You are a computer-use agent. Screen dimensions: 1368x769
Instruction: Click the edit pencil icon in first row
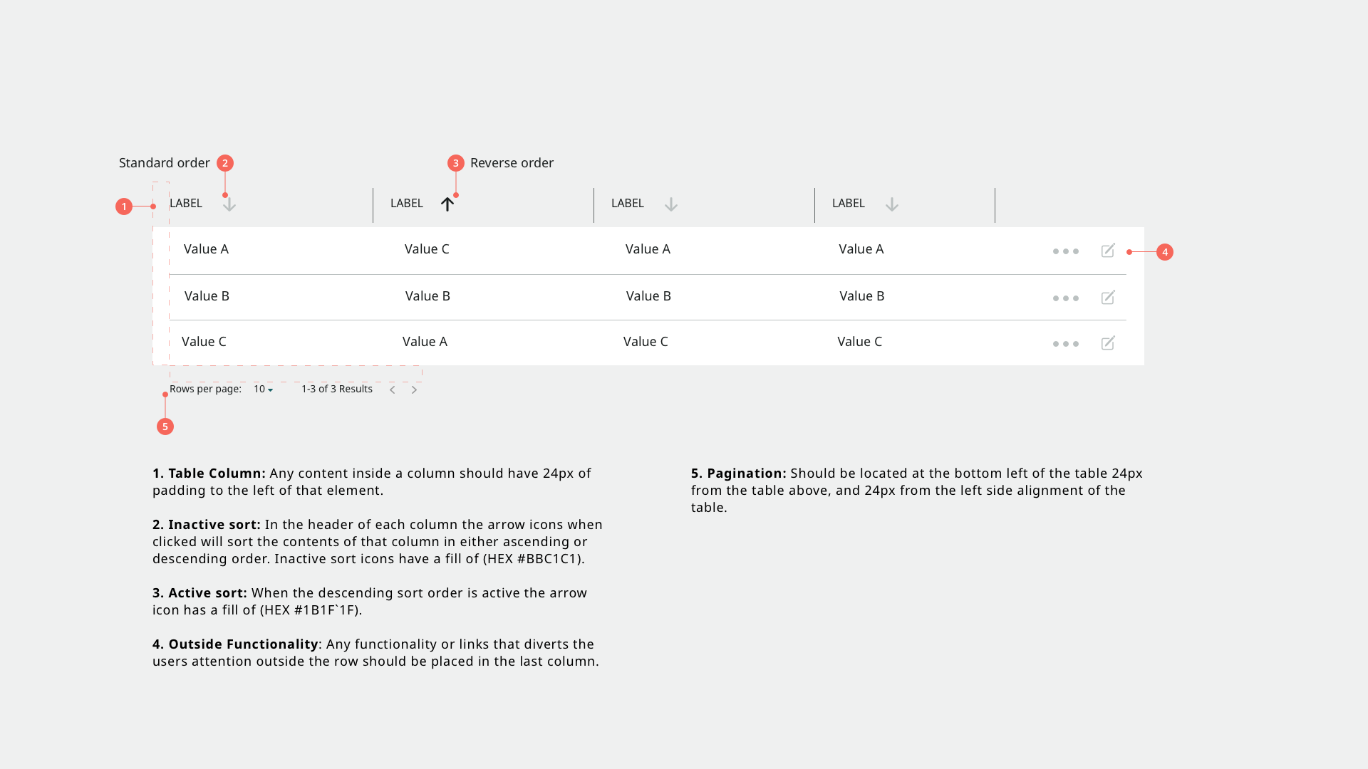[1108, 251]
